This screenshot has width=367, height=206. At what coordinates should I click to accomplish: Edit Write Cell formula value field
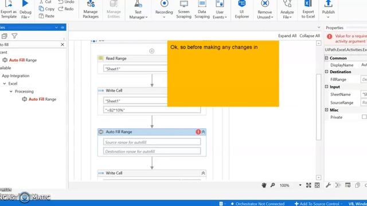tap(152, 110)
